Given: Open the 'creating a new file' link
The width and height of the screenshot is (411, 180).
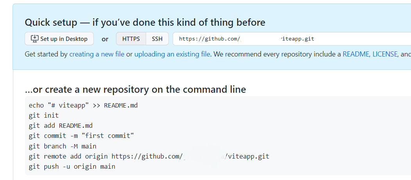Looking at the screenshot, I should [97, 54].
